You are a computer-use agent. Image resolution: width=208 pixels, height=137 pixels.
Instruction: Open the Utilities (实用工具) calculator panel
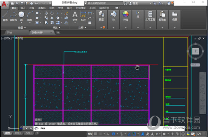click(150, 16)
